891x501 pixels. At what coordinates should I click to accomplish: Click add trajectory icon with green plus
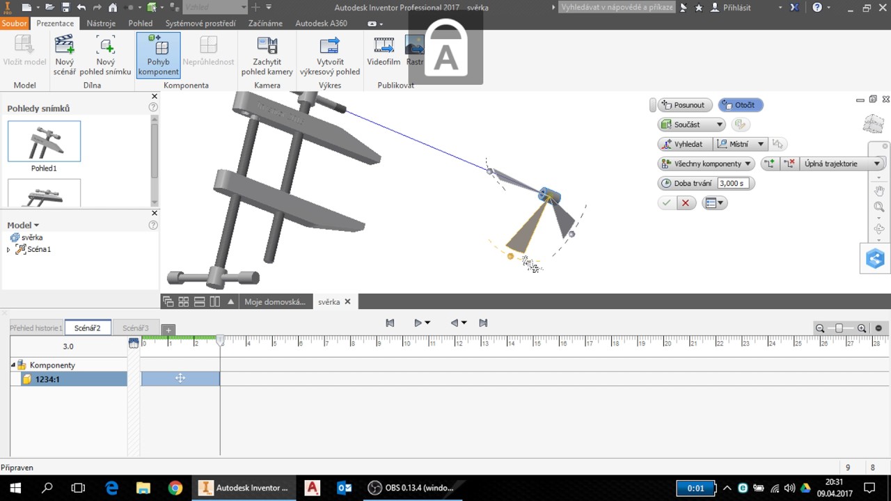(x=769, y=164)
